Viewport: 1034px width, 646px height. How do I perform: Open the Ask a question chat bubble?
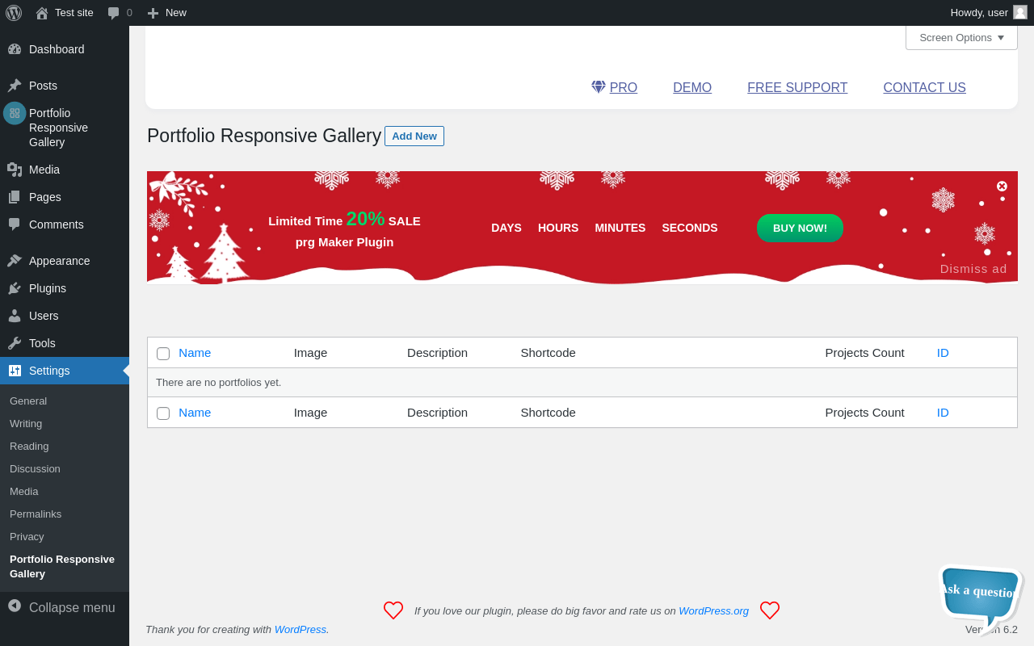pyautogui.click(x=981, y=598)
